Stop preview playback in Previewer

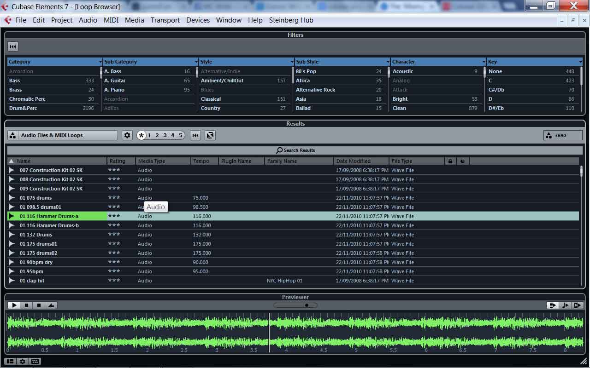click(27, 305)
